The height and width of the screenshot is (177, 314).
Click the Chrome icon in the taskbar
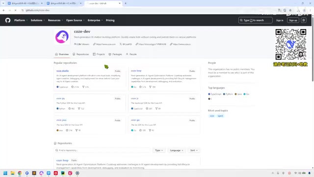pyautogui.click(x=20, y=173)
